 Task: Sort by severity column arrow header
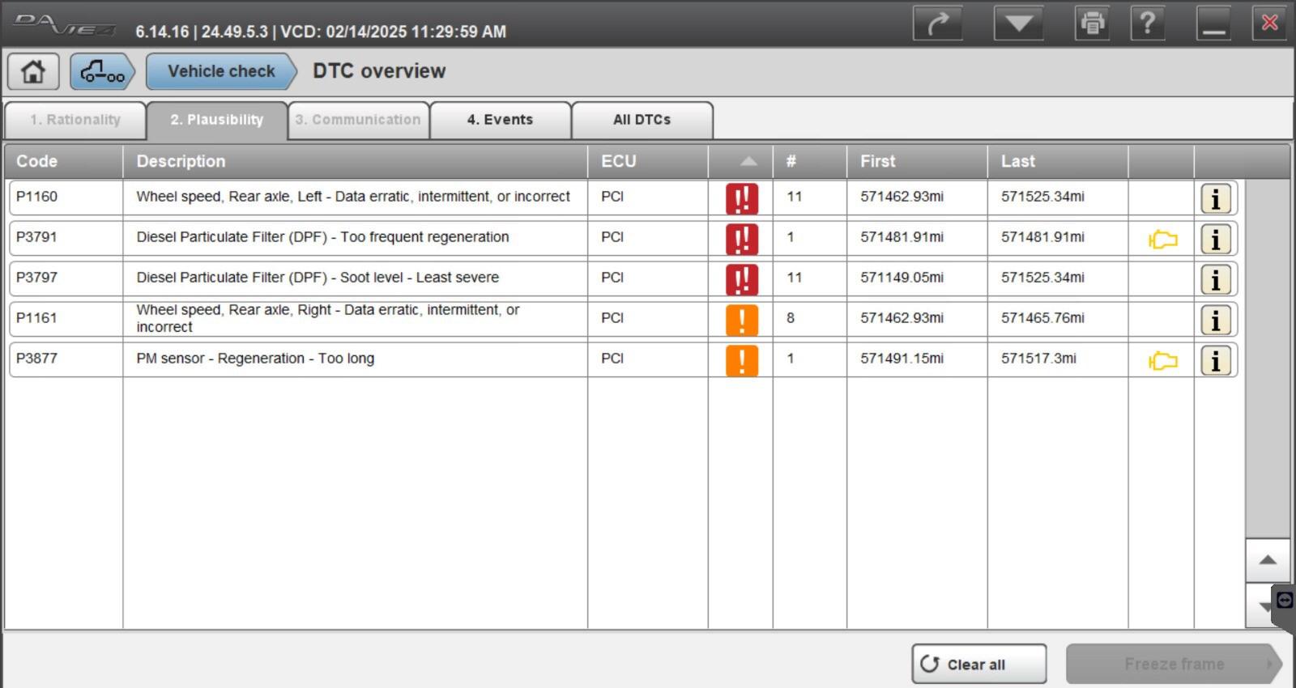748,161
